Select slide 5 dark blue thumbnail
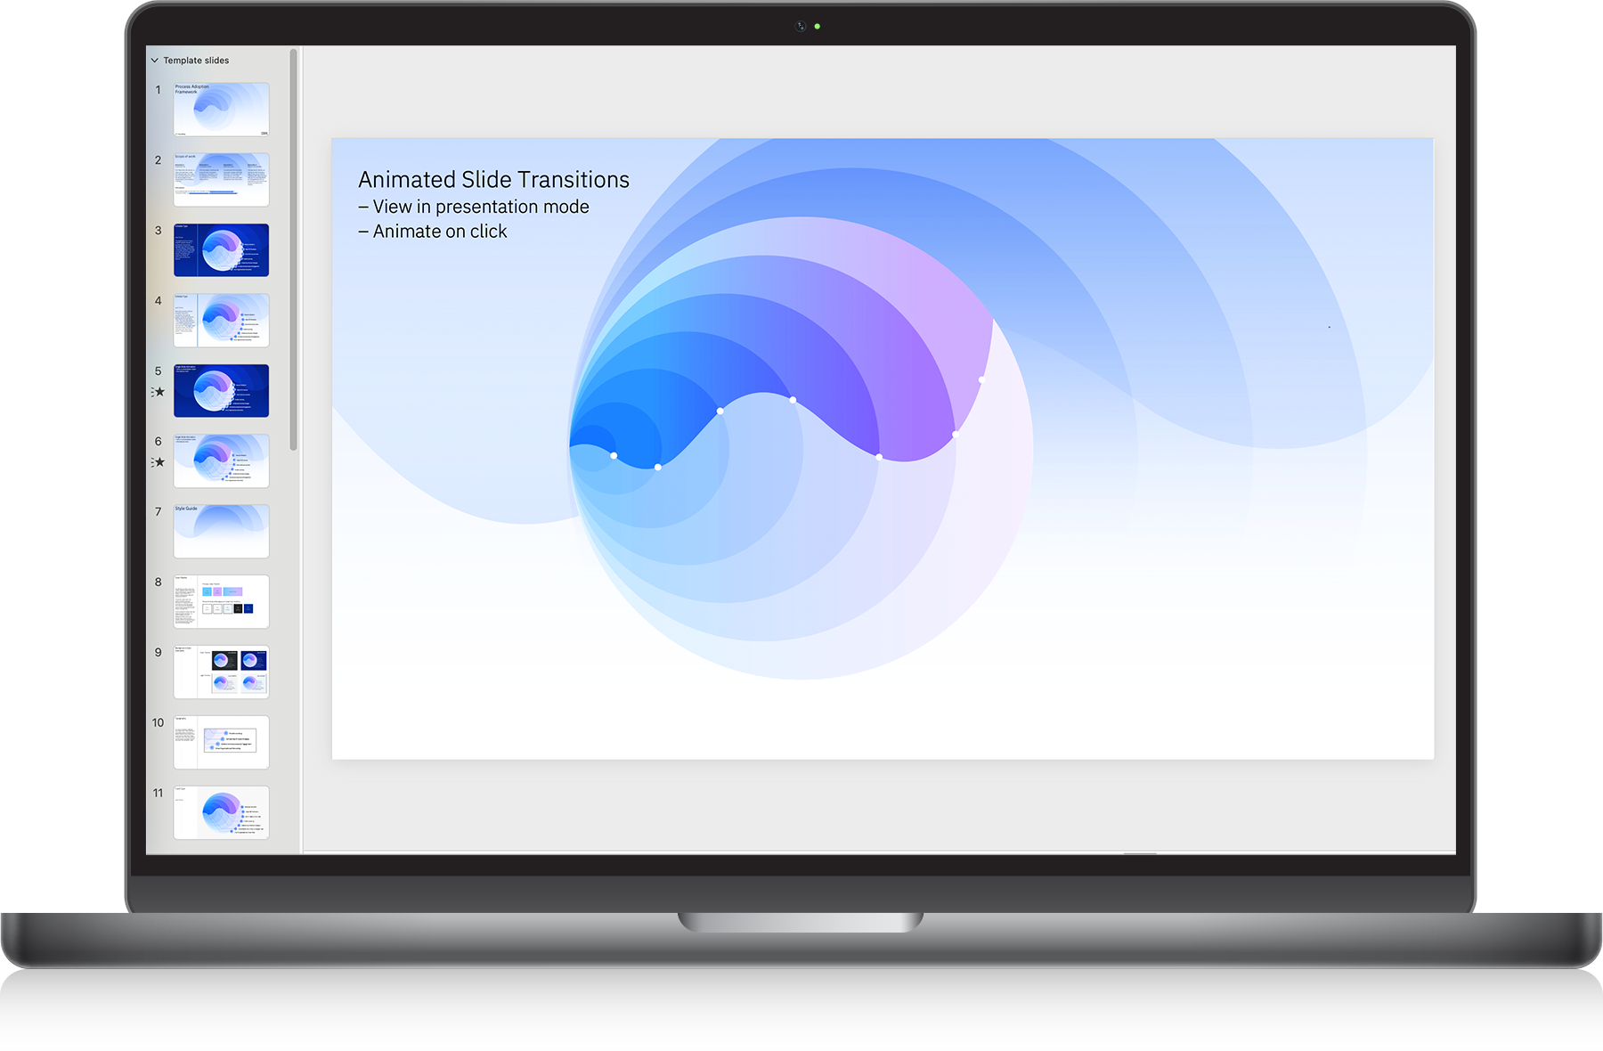This screenshot has width=1603, height=1051. 221,390
